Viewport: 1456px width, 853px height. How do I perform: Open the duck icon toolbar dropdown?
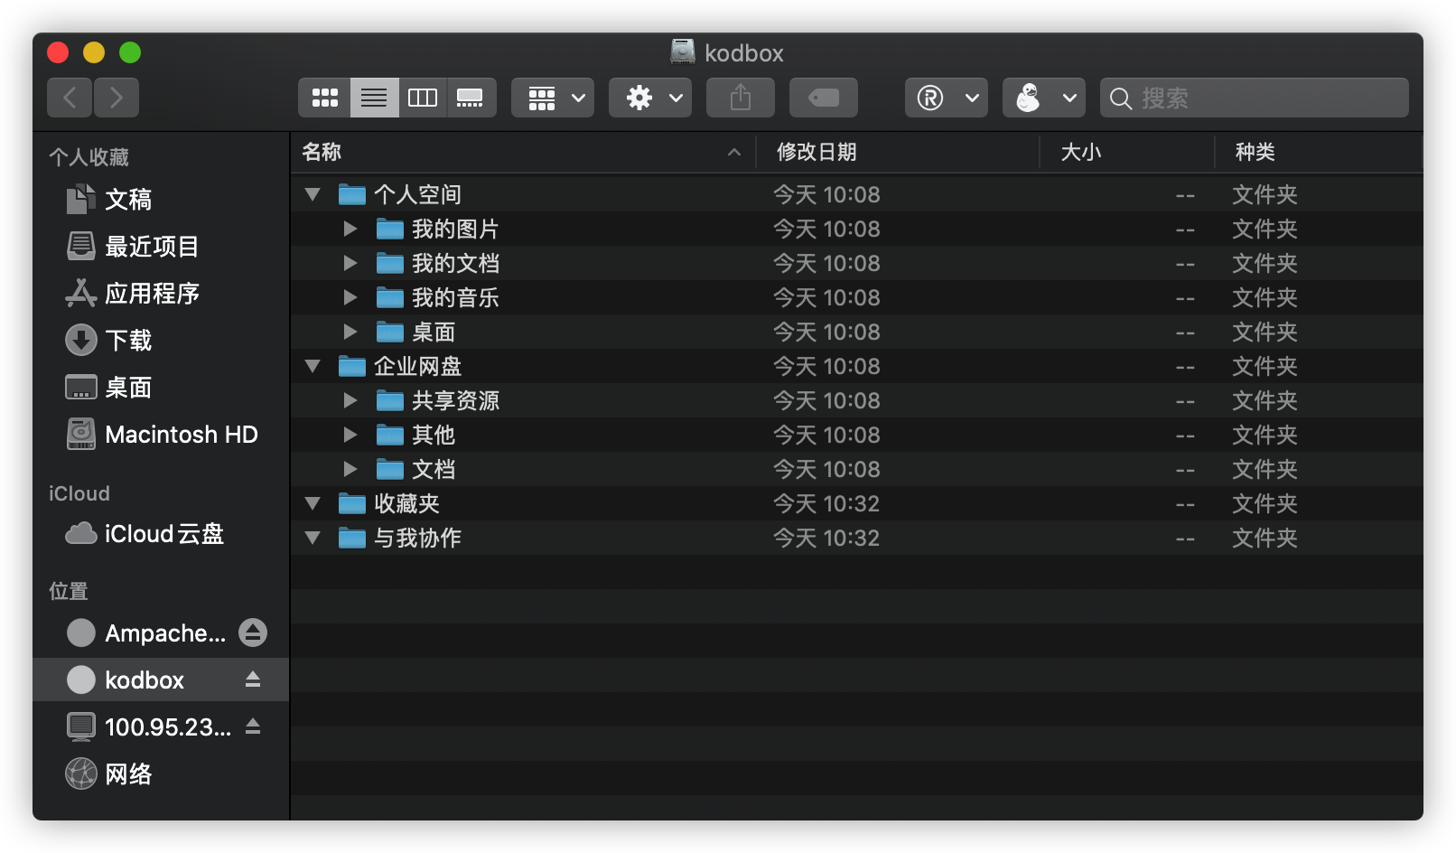(x=1044, y=98)
